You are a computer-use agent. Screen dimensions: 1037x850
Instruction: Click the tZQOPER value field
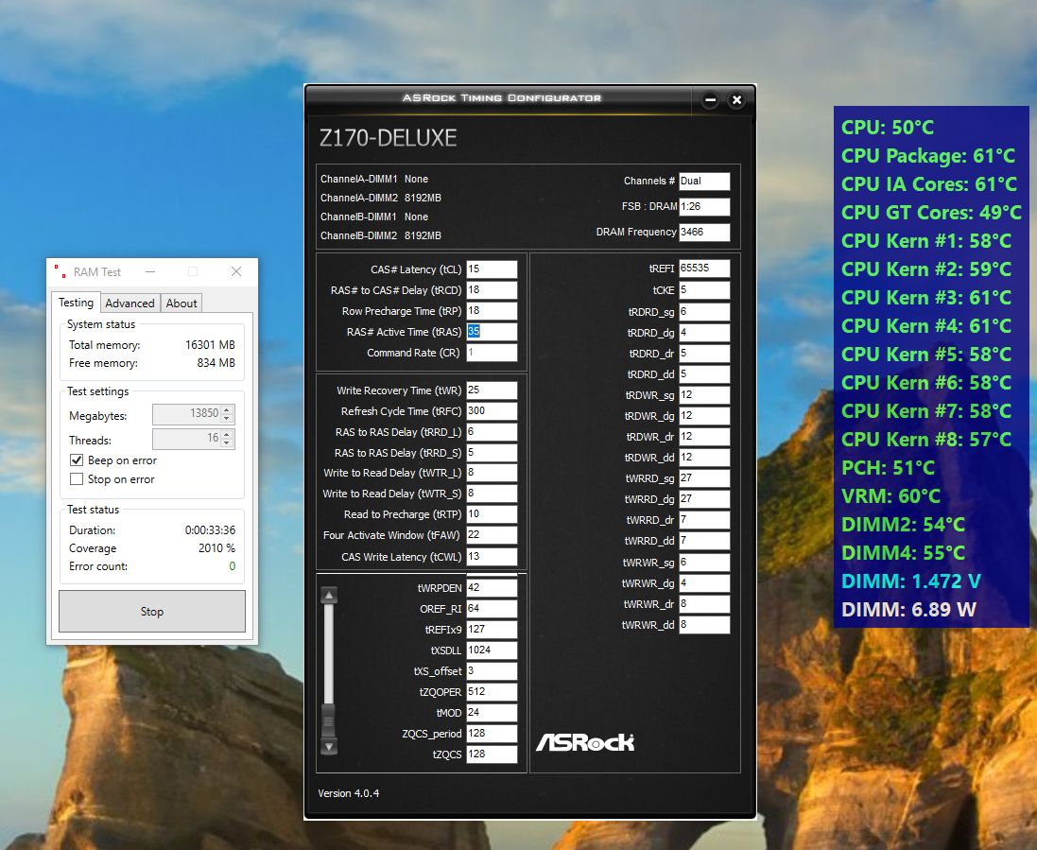pos(492,692)
